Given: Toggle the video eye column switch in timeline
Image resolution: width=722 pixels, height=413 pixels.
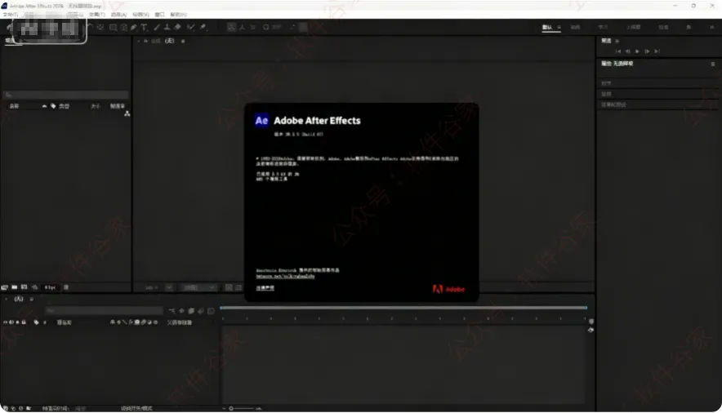Looking at the screenshot, I should pyautogui.click(x=5, y=322).
